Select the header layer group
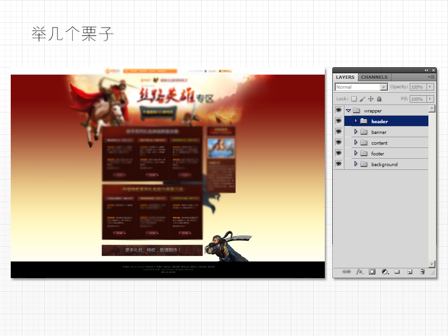The width and height of the screenshot is (448, 336). click(386, 121)
